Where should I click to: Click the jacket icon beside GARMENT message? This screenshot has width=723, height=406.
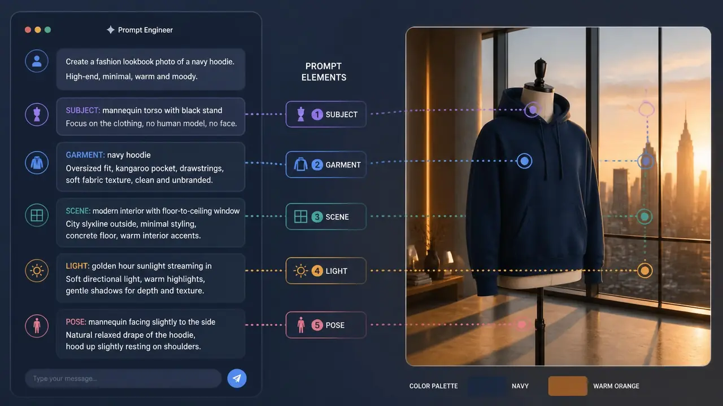click(x=37, y=163)
